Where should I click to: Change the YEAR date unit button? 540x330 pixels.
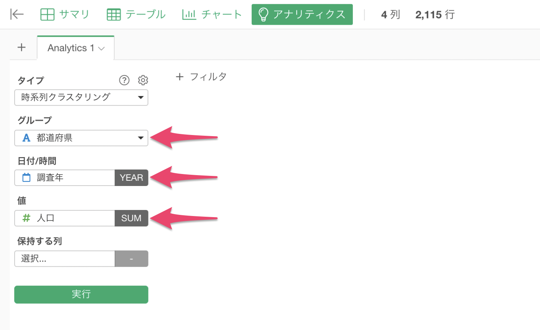(131, 178)
